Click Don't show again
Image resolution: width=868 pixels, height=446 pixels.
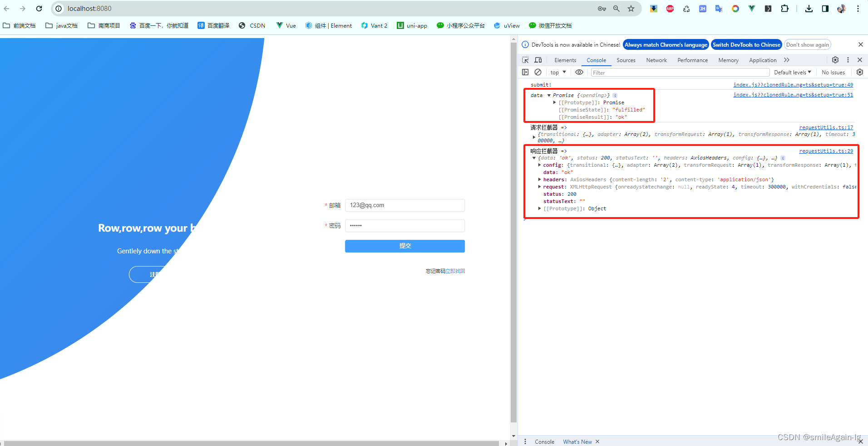[808, 44]
